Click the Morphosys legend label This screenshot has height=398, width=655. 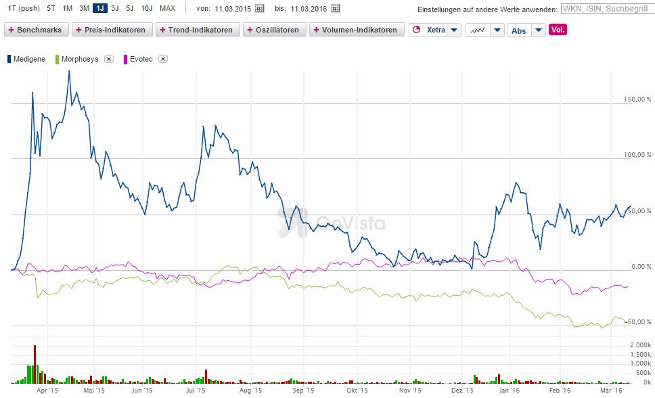(x=80, y=59)
